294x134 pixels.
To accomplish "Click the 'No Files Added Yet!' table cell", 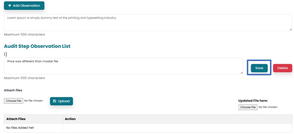I will coord(20,128).
